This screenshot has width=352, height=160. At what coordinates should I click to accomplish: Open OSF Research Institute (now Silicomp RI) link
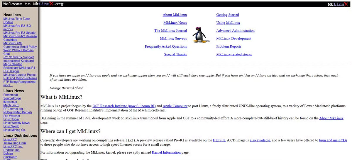coord(124,106)
